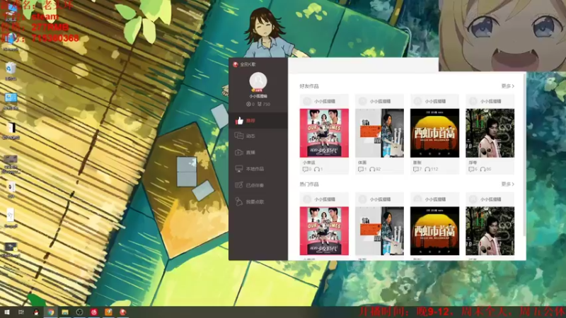Click the Task View taskbar button
Viewport: 566px width, 318px height.
click(21, 312)
